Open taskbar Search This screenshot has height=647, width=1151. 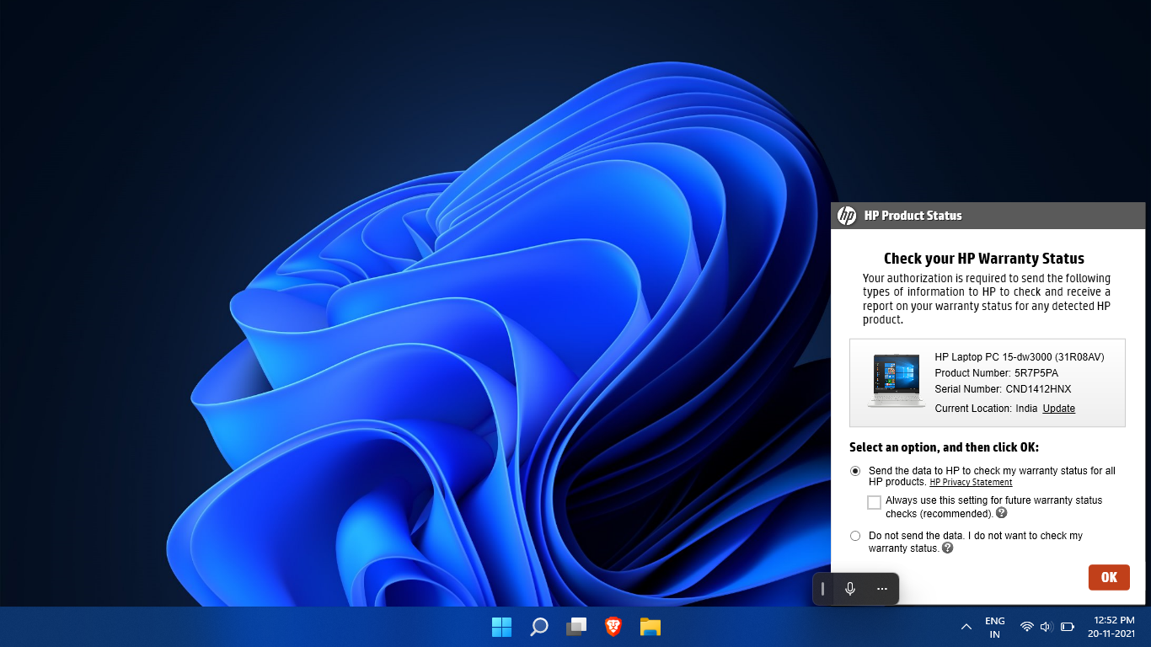[x=539, y=627]
